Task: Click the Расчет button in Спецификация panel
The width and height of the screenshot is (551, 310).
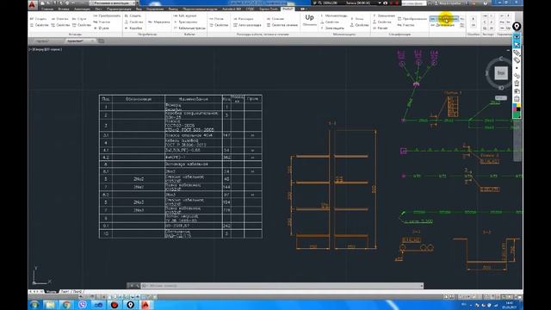Action: coord(380,28)
